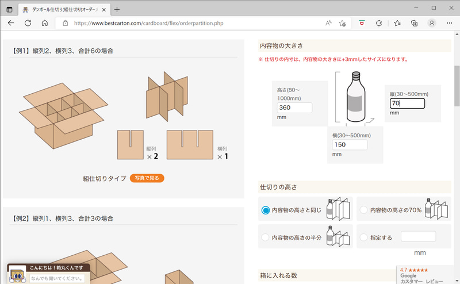The height and width of the screenshot is (284, 460).
Task: Open the tab actions menu
Action: click(9, 10)
